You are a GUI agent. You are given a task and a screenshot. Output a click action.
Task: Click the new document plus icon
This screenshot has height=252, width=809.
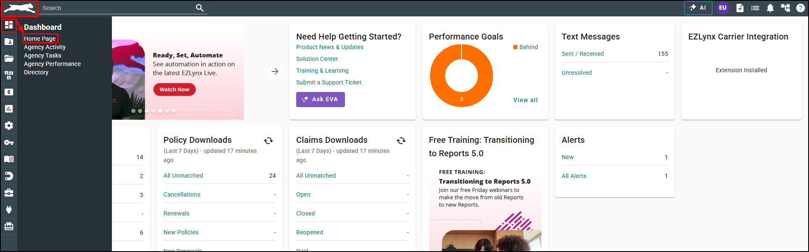coord(740,8)
